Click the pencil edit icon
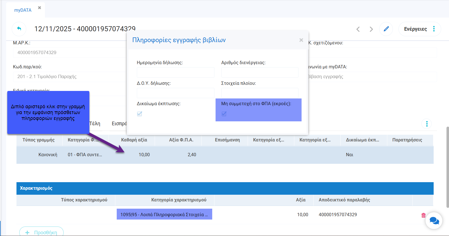Image resolution: width=449 pixels, height=236 pixels. click(x=386, y=29)
